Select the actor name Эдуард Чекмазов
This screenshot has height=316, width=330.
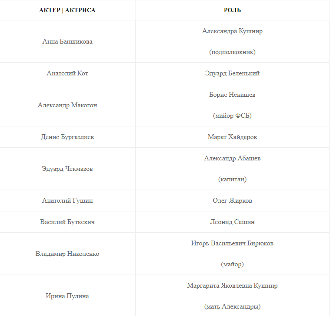click(67, 169)
